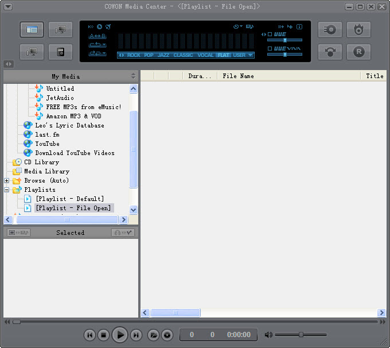Image resolution: width=390 pixels, height=348 pixels.
Task: Click the main volume slider
Action: coord(301,335)
